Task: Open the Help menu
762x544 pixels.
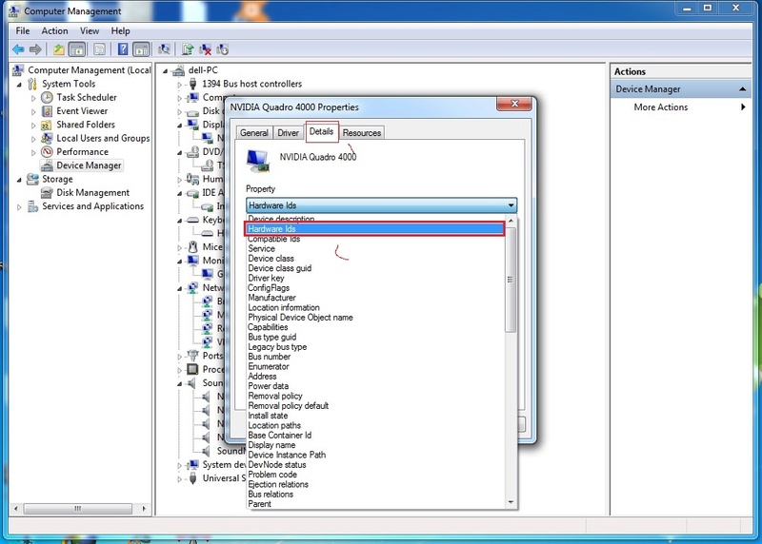Action: (120, 30)
